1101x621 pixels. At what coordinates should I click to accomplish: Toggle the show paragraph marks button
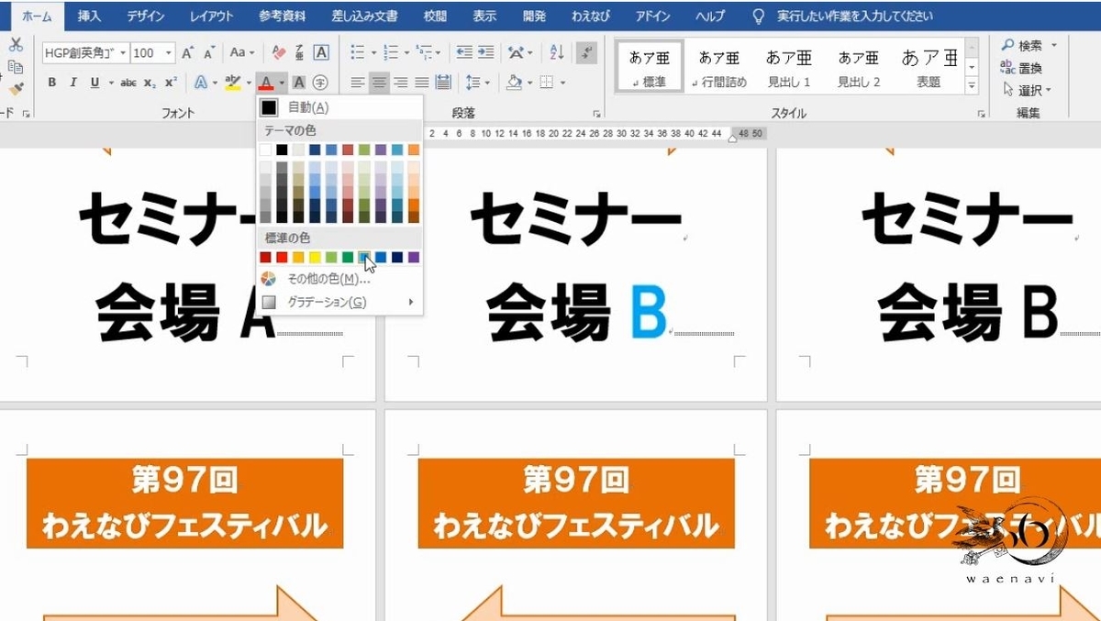click(586, 52)
